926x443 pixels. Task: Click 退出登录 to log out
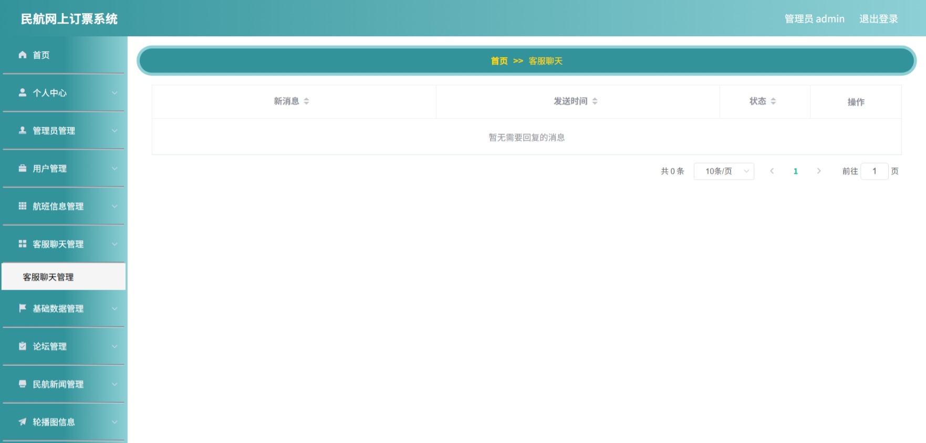click(879, 19)
